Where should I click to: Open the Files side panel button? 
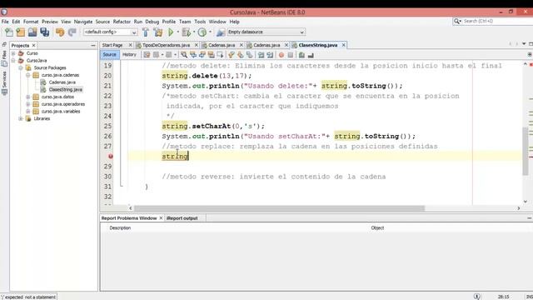click(x=4, y=58)
